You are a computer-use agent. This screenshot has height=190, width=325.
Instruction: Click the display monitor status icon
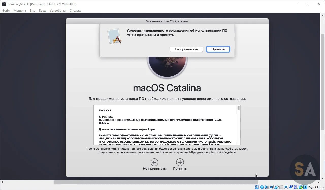click(286, 187)
